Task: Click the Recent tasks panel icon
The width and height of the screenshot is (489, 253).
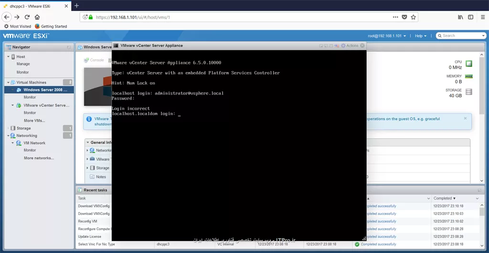Action: tap(80, 190)
